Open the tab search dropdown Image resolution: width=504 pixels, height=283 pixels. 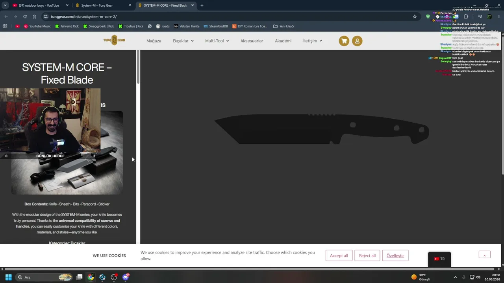pos(5,6)
